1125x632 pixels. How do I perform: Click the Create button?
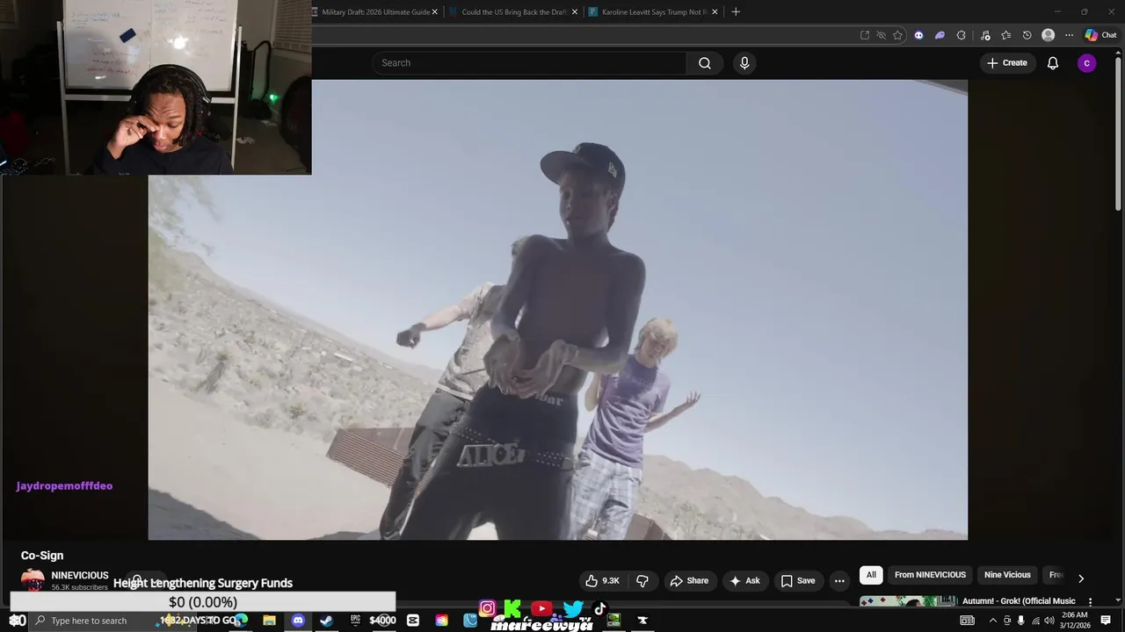click(x=1006, y=63)
